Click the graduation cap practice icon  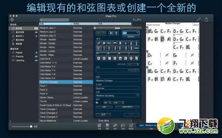coord(123,125)
